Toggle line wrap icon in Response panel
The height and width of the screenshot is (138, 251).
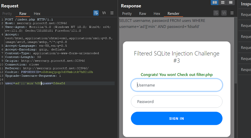(x=216, y=13)
